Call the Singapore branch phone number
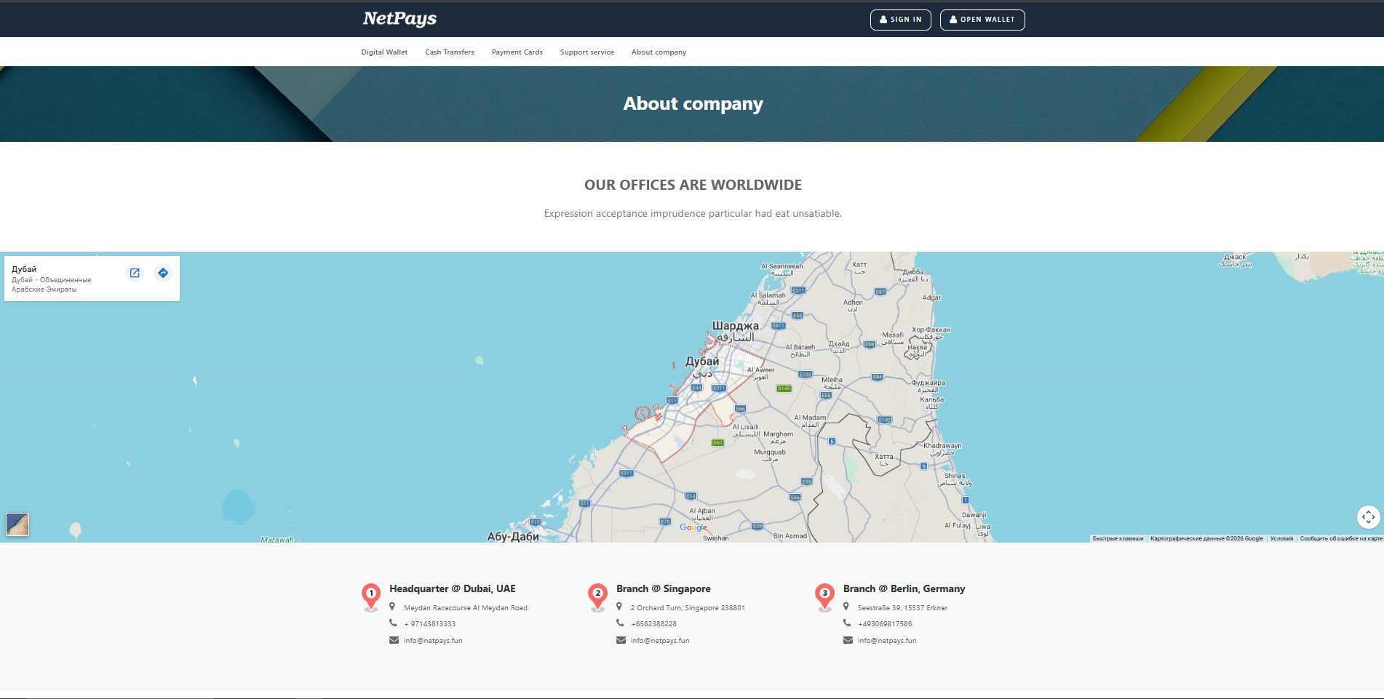Screen dimensions: 1384x699 tap(653, 624)
